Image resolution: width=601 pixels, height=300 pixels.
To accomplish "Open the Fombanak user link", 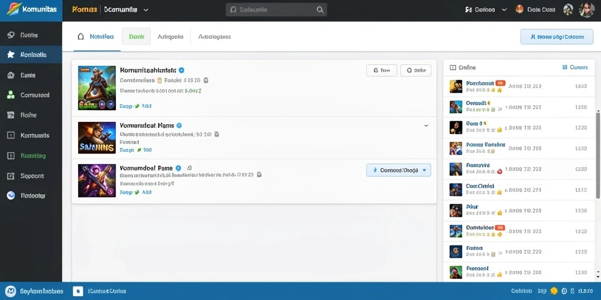I will [480, 83].
